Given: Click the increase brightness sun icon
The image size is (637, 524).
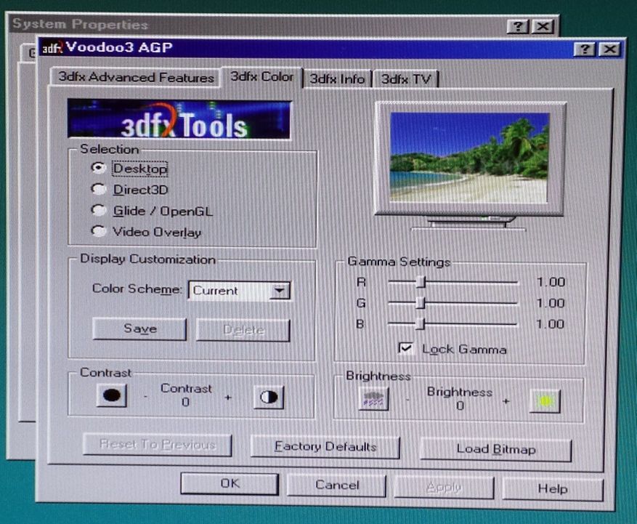Looking at the screenshot, I should [545, 401].
